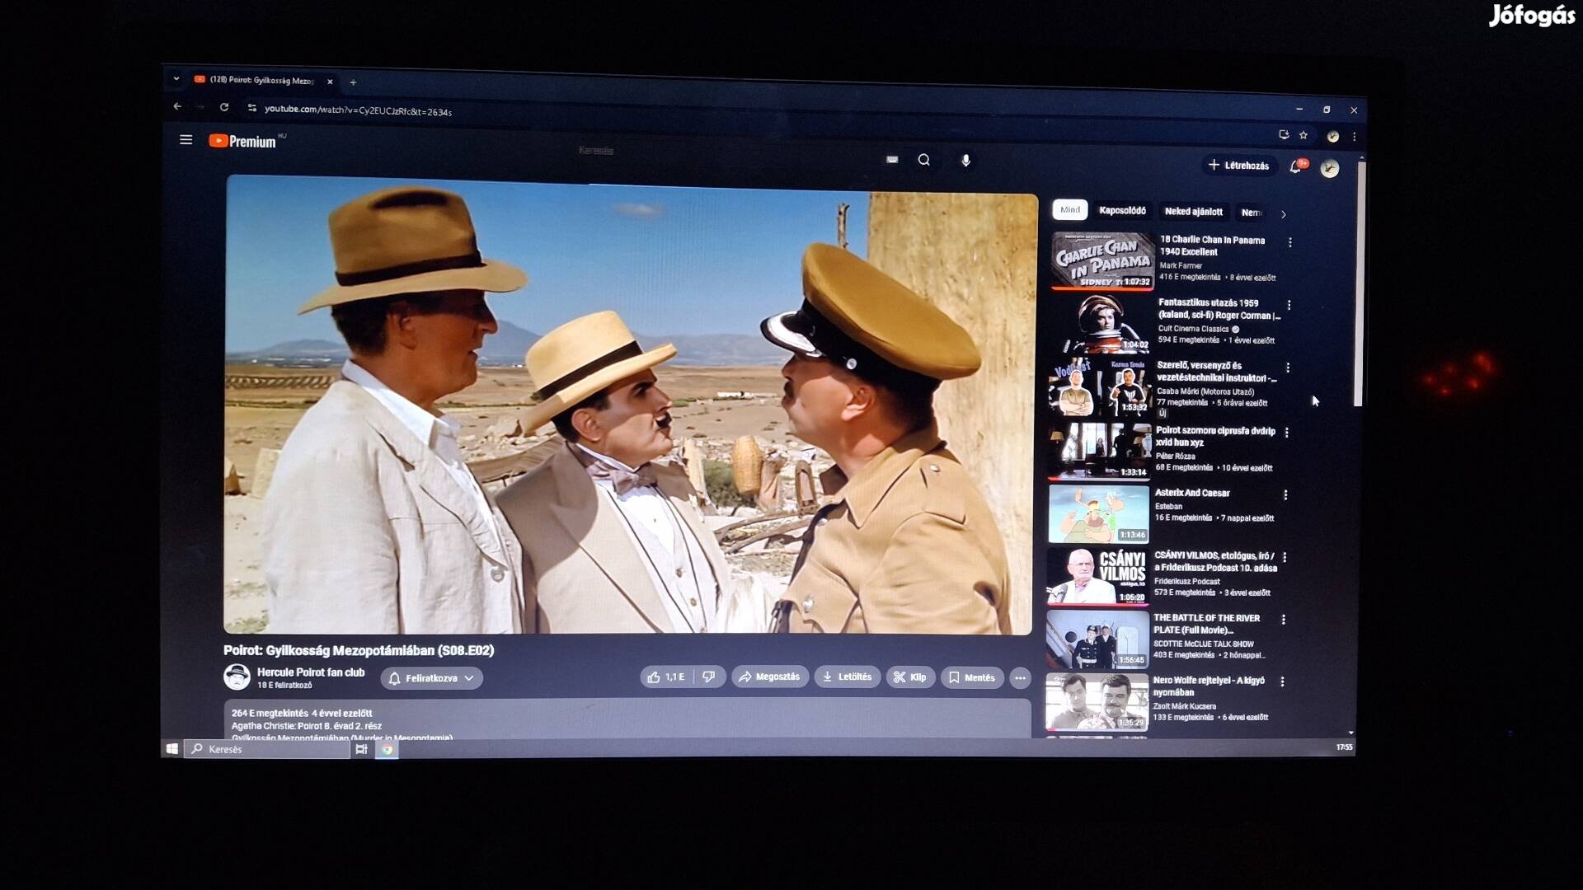The height and width of the screenshot is (890, 1583).
Task: Open the Chrome three-dot menu
Action: point(1354,137)
